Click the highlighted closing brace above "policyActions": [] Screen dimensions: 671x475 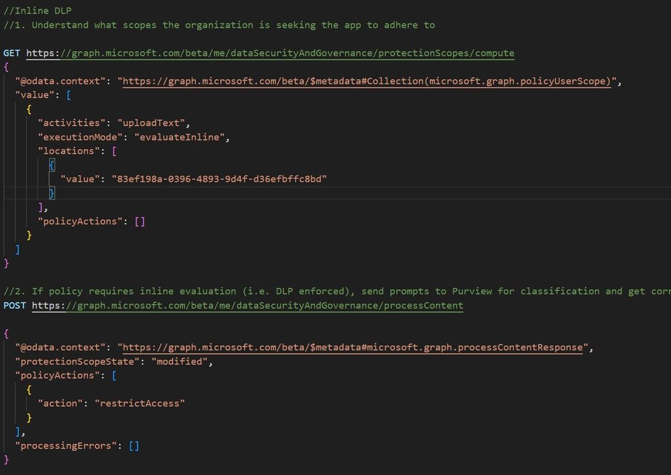click(52, 193)
